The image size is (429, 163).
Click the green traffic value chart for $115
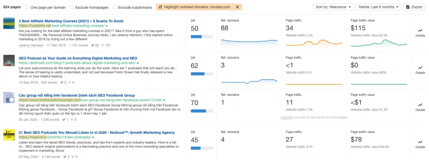click(x=379, y=43)
